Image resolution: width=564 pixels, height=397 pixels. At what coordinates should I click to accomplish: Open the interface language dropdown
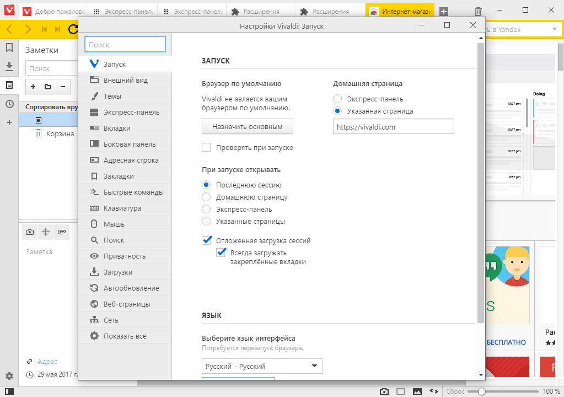[x=262, y=366]
